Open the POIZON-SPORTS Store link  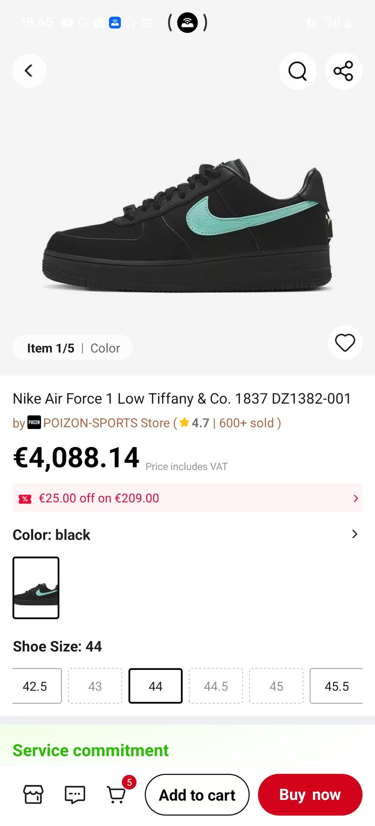(x=106, y=423)
